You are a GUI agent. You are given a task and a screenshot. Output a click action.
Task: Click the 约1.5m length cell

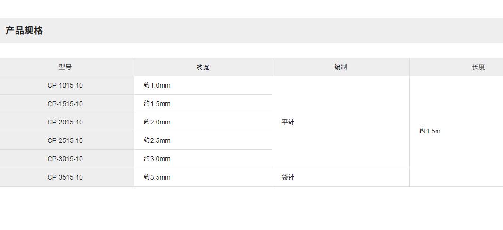(430, 131)
